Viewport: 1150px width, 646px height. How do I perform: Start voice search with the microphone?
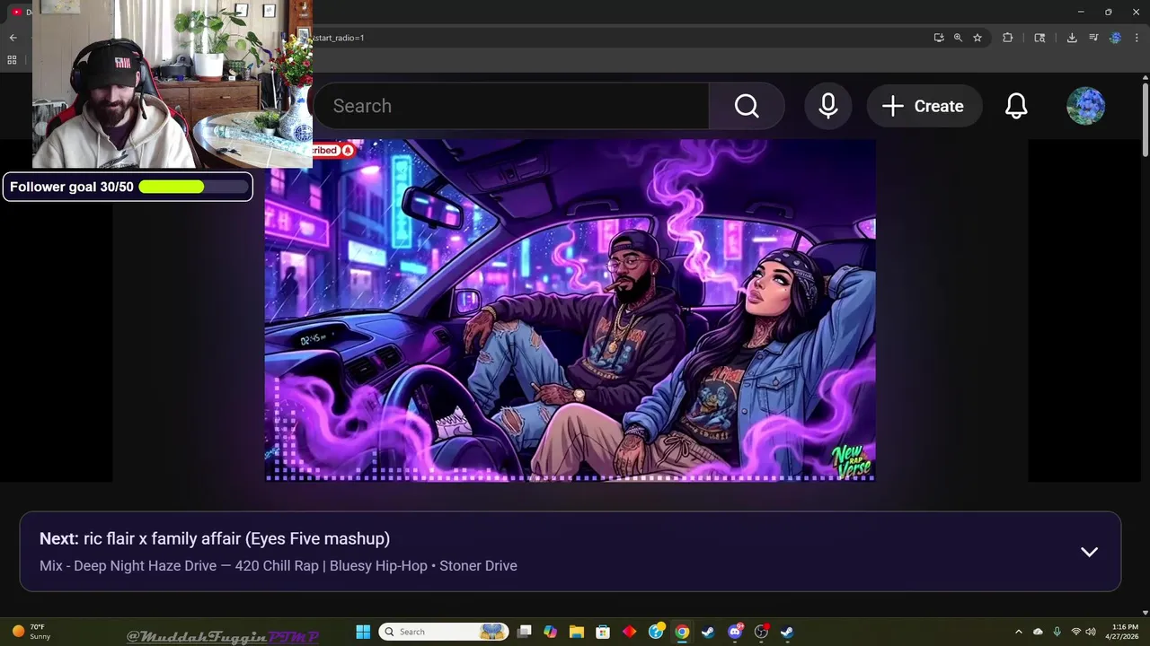(828, 106)
